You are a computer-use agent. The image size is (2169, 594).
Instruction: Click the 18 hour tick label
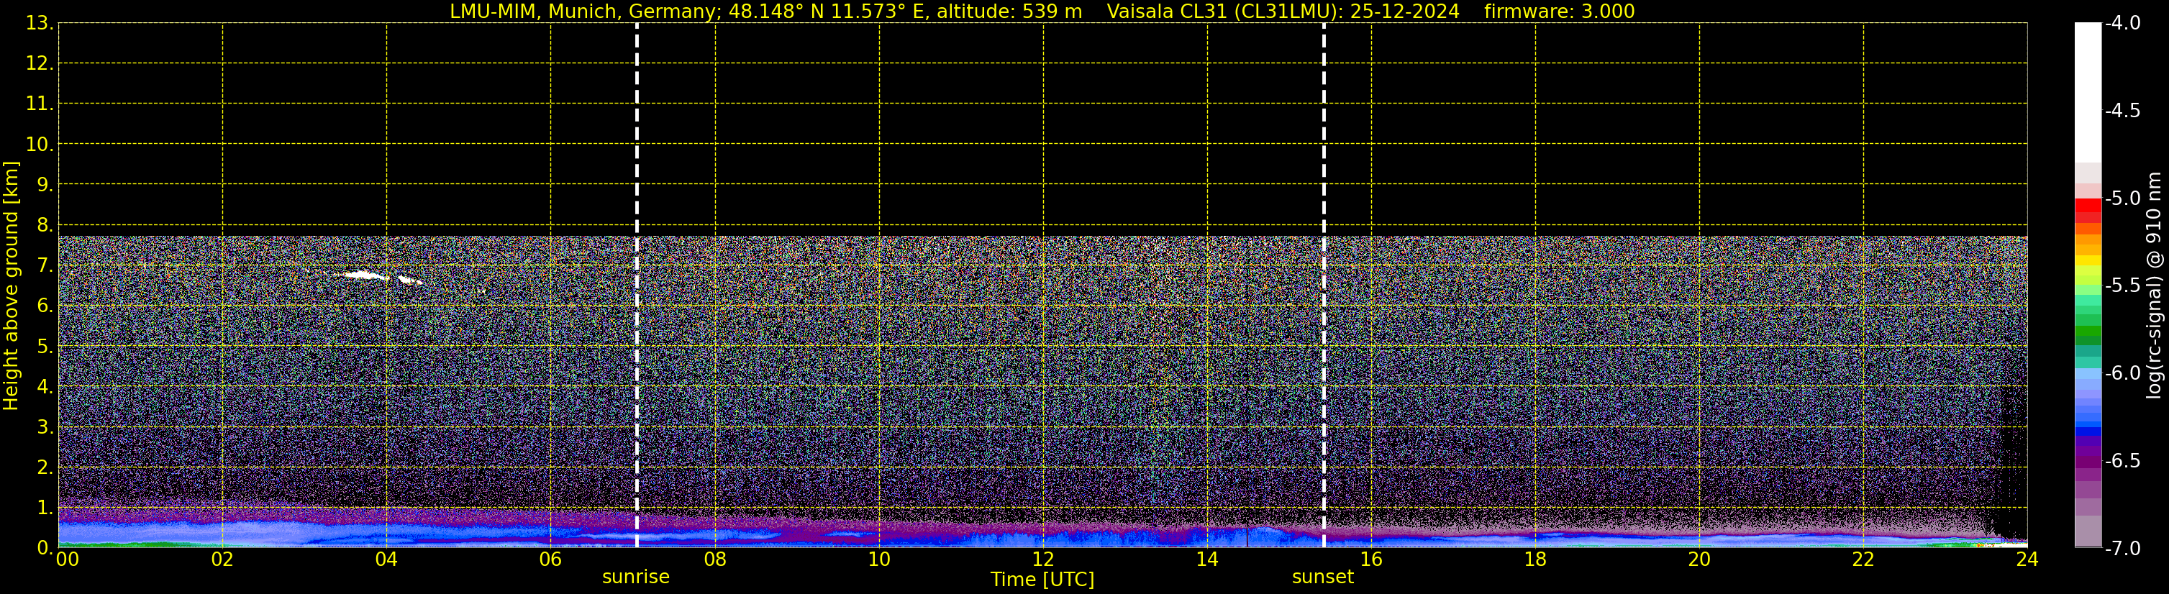coord(1536,559)
